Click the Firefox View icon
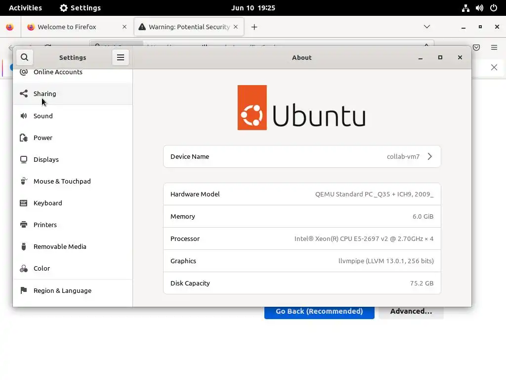Viewport: 506px width, 380px height. pyautogui.click(x=10, y=27)
